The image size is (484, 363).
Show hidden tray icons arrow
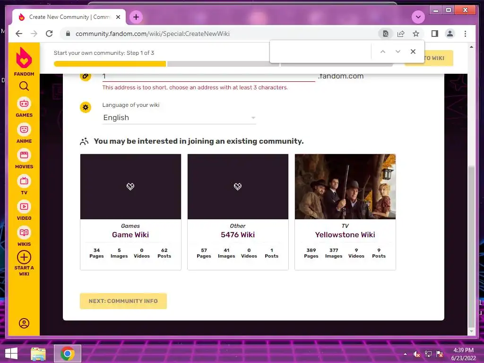point(405,354)
